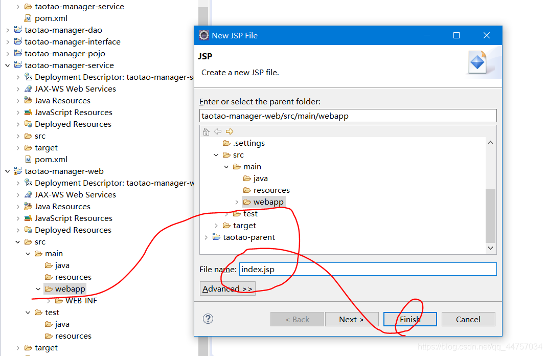Click the home icon in folder tree toolbar
Screen dimensions: 547x356
[x=206, y=131]
